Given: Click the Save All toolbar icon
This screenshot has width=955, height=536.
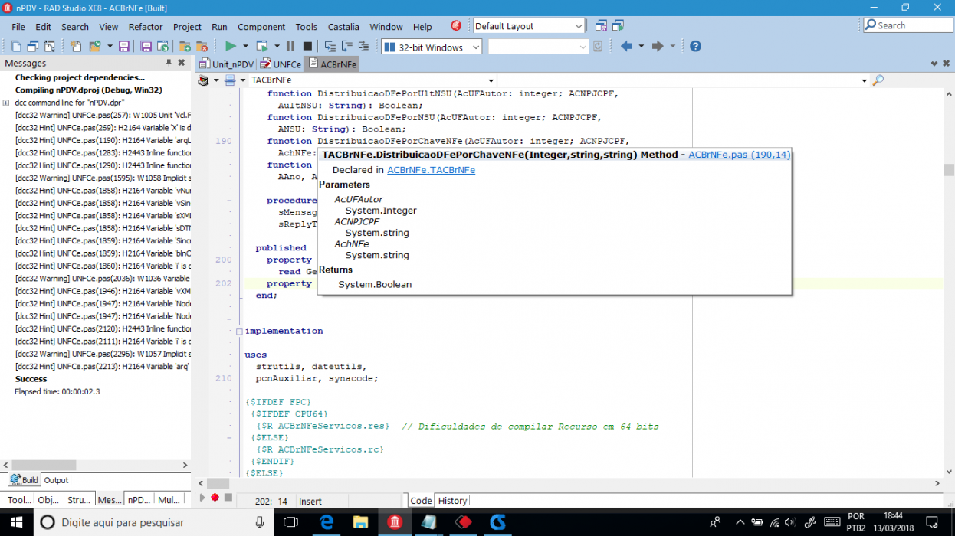Looking at the screenshot, I should click(146, 47).
